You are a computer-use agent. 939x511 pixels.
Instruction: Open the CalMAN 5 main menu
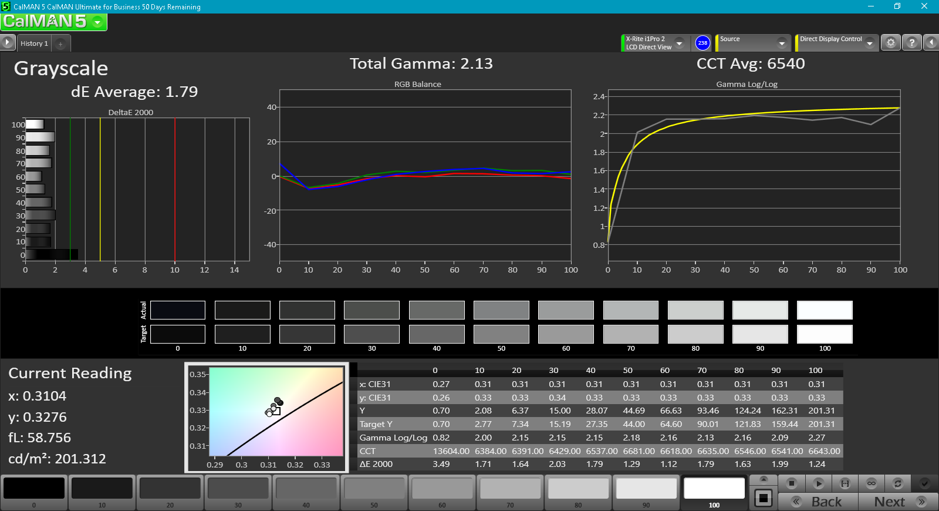click(x=53, y=22)
